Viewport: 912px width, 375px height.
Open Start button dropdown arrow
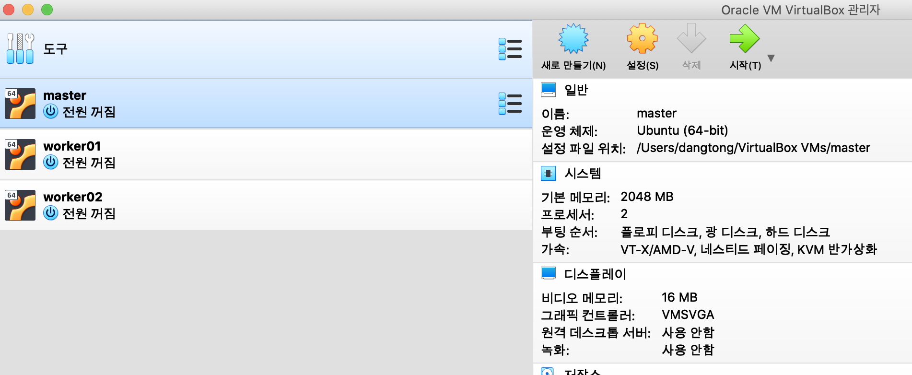[x=771, y=58]
